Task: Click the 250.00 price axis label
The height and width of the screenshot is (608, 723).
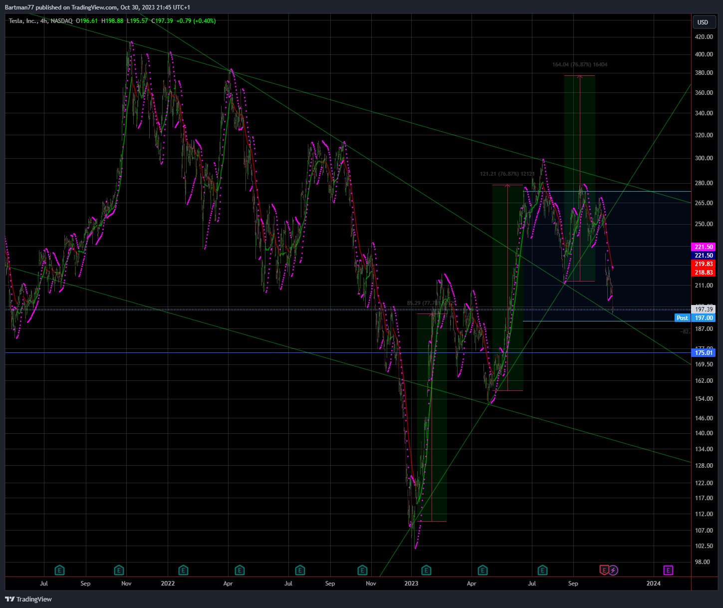Action: tap(704, 224)
